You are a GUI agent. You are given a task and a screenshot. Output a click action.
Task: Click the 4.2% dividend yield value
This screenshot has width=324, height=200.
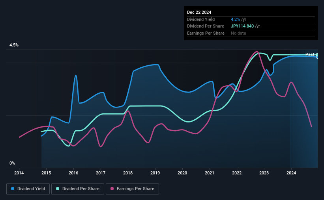coord(235,19)
